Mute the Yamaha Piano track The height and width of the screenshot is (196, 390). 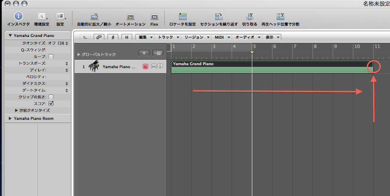pyautogui.click(x=154, y=66)
